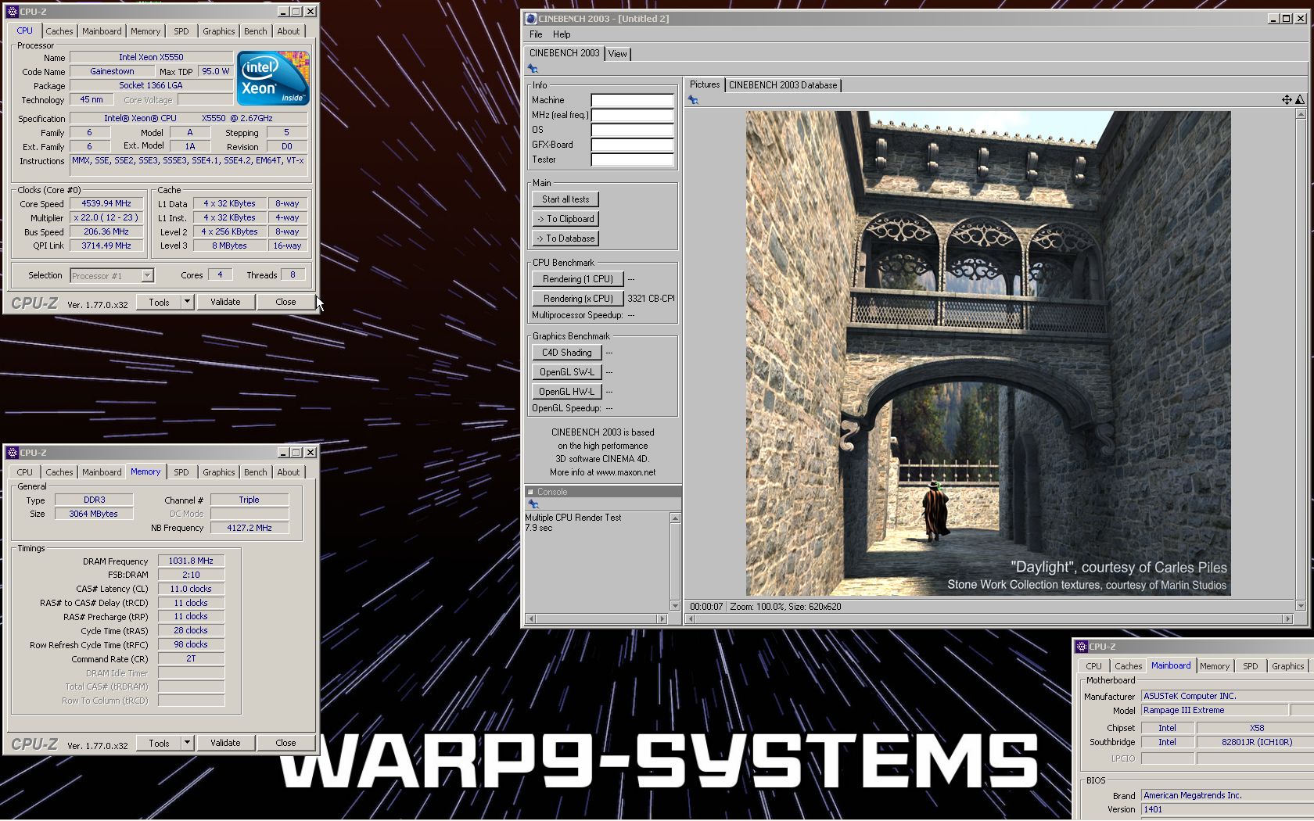
Task: Click the Rampage III Extreme model text
Action: pyautogui.click(x=1183, y=710)
